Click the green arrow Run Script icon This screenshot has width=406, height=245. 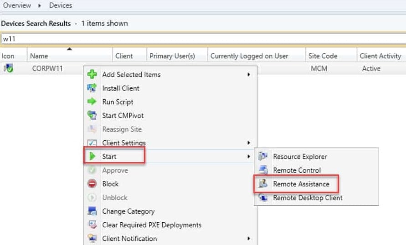pos(92,102)
